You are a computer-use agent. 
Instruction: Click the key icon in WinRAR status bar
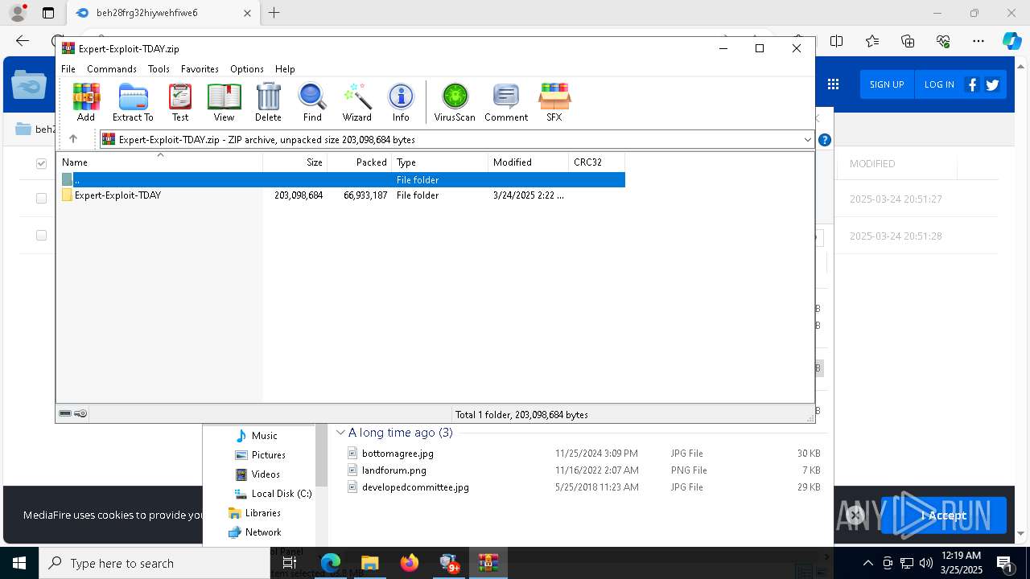click(x=80, y=414)
